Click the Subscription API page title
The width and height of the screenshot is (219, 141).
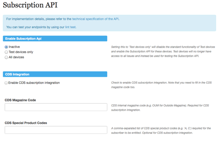pyautogui.click(x=30, y=5)
